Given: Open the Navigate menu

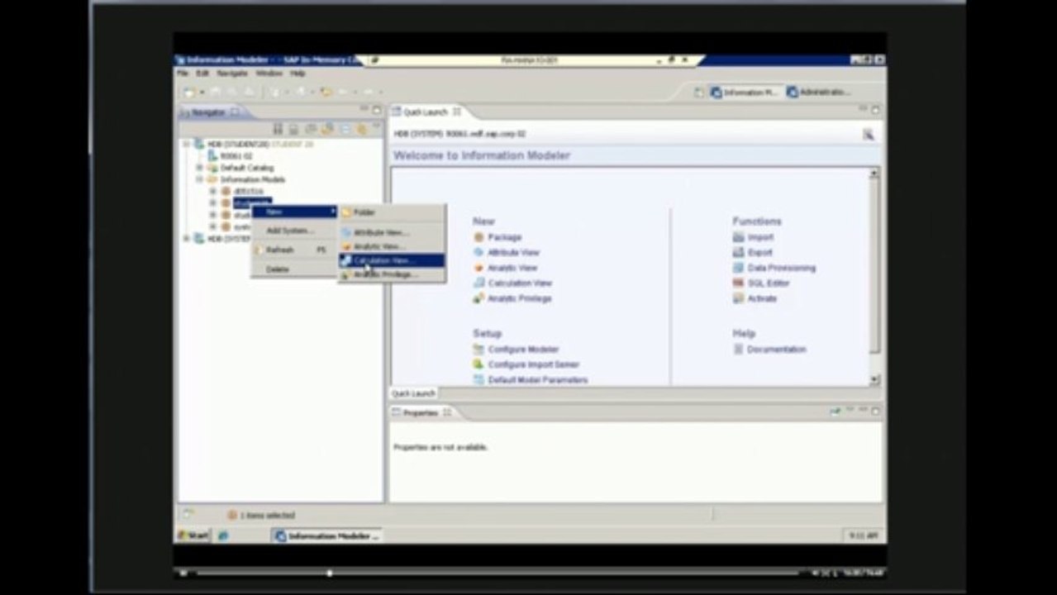Looking at the screenshot, I should (232, 74).
